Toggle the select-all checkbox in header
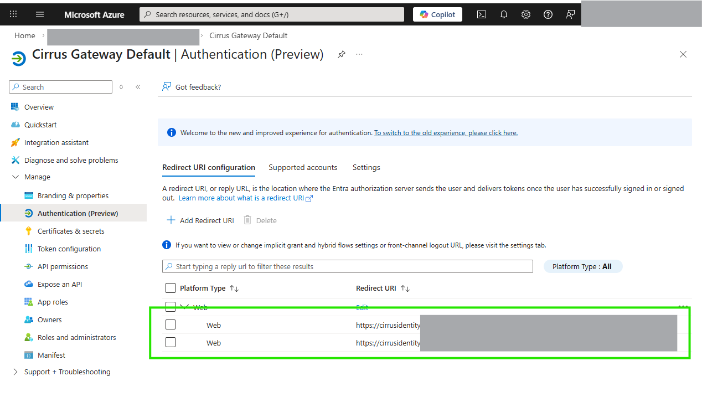Viewport: 702px width, 402px height. (x=171, y=288)
